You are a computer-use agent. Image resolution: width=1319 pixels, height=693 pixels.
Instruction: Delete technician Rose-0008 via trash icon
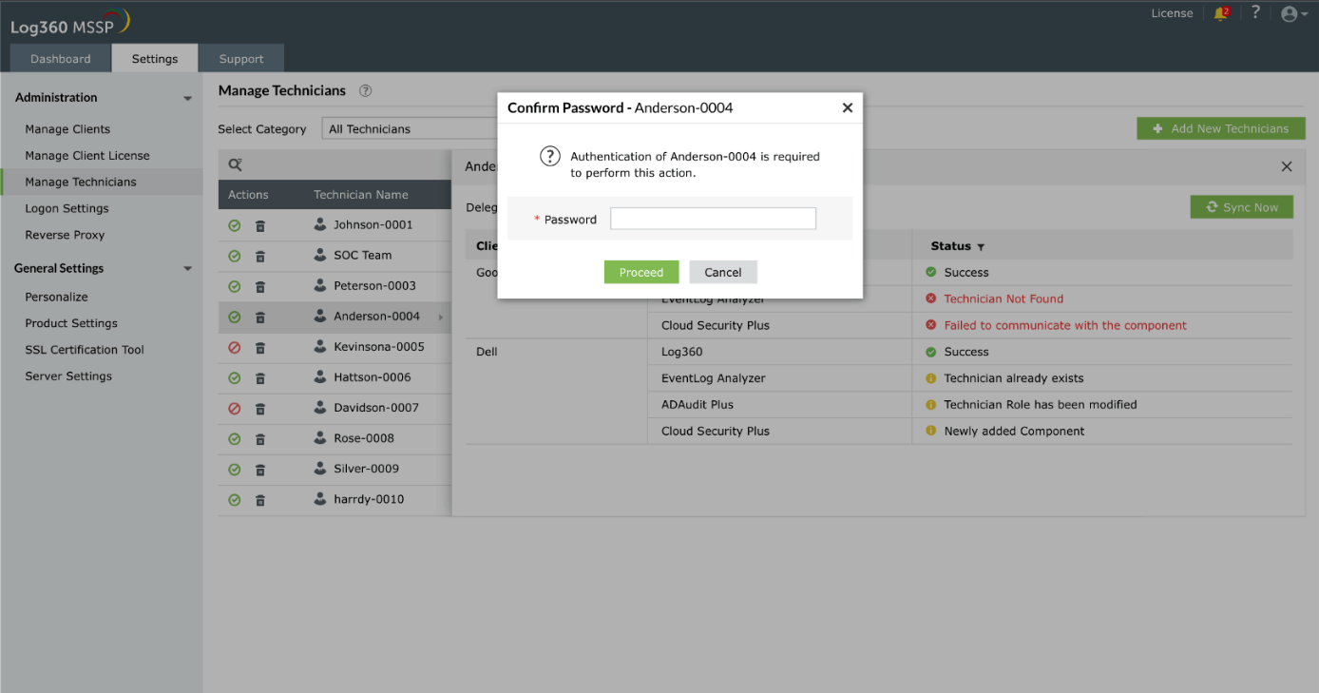260,438
